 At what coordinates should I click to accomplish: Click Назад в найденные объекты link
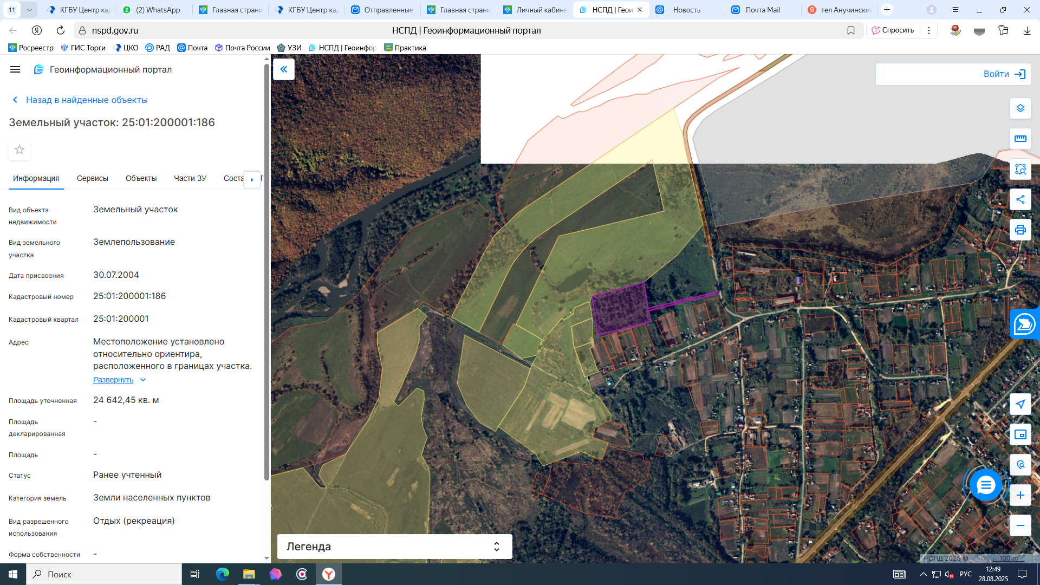coord(86,100)
